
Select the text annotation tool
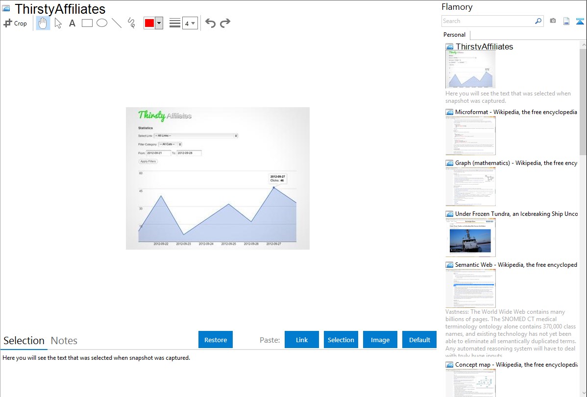72,23
